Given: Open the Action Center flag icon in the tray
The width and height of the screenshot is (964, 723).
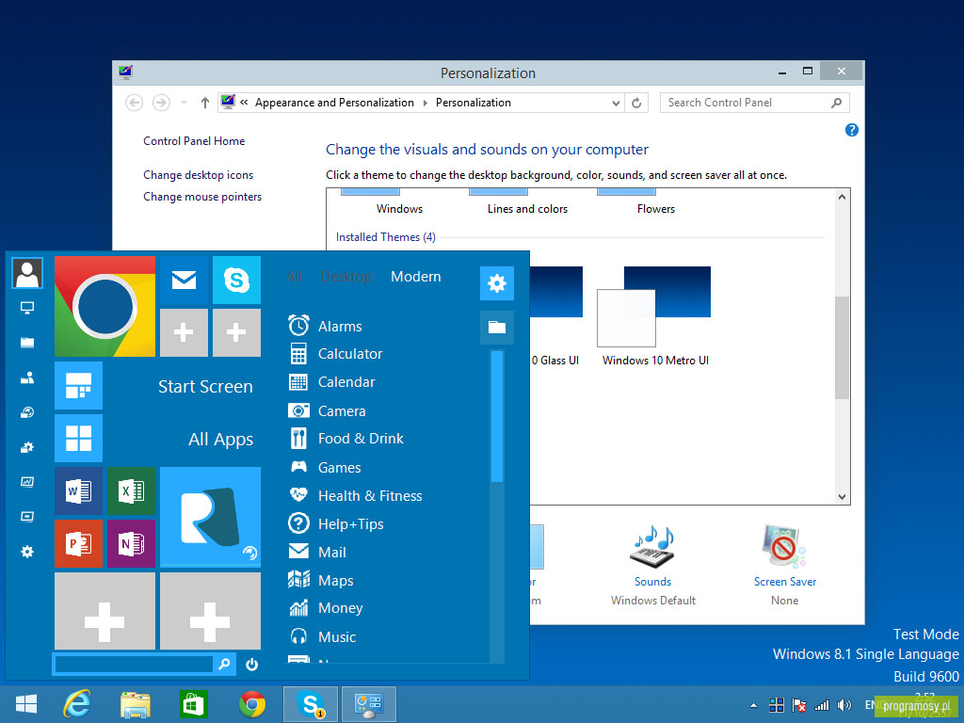Looking at the screenshot, I should (799, 705).
